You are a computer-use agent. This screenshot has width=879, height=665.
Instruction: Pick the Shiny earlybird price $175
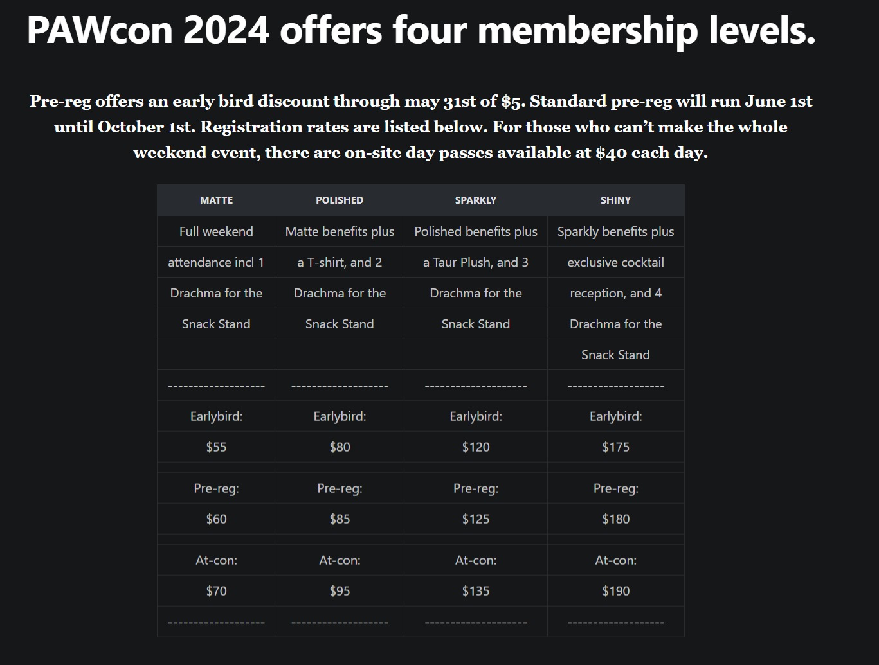coord(615,447)
